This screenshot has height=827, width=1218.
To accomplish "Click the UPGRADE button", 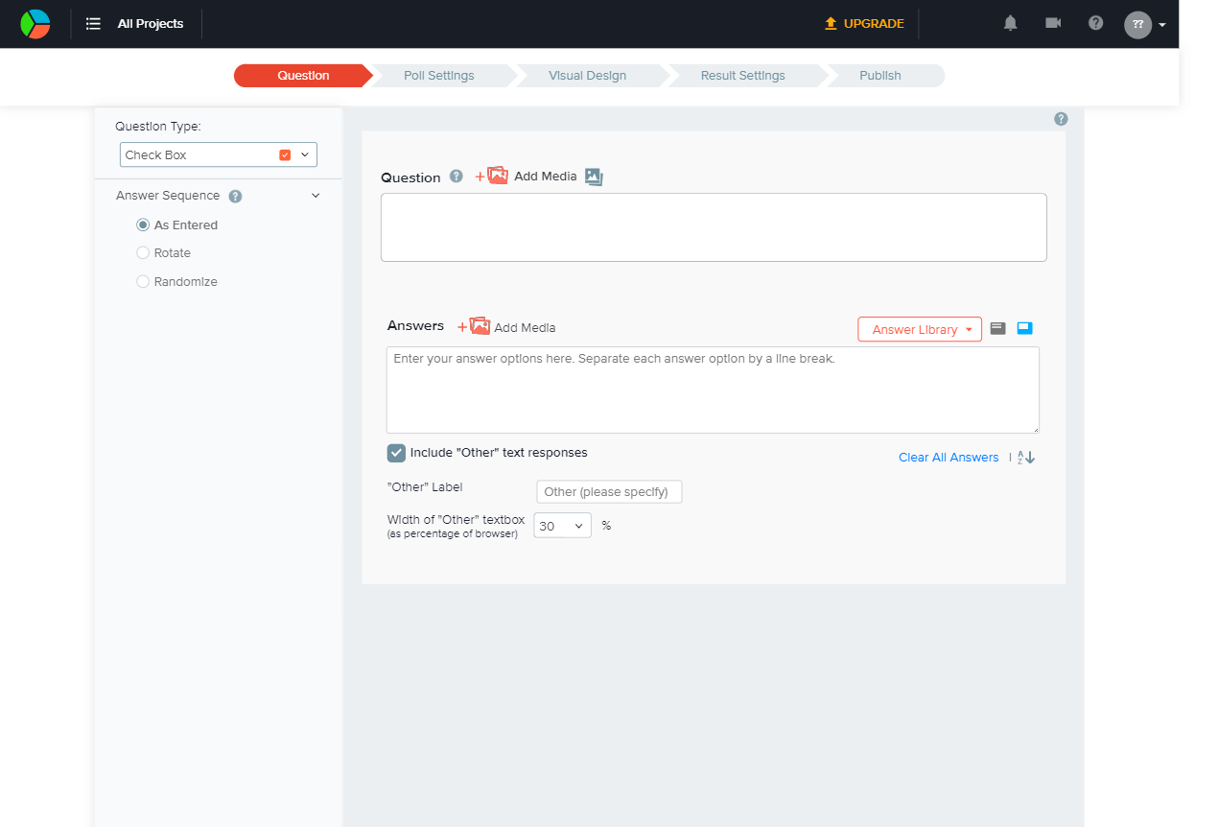I will pyautogui.click(x=864, y=24).
